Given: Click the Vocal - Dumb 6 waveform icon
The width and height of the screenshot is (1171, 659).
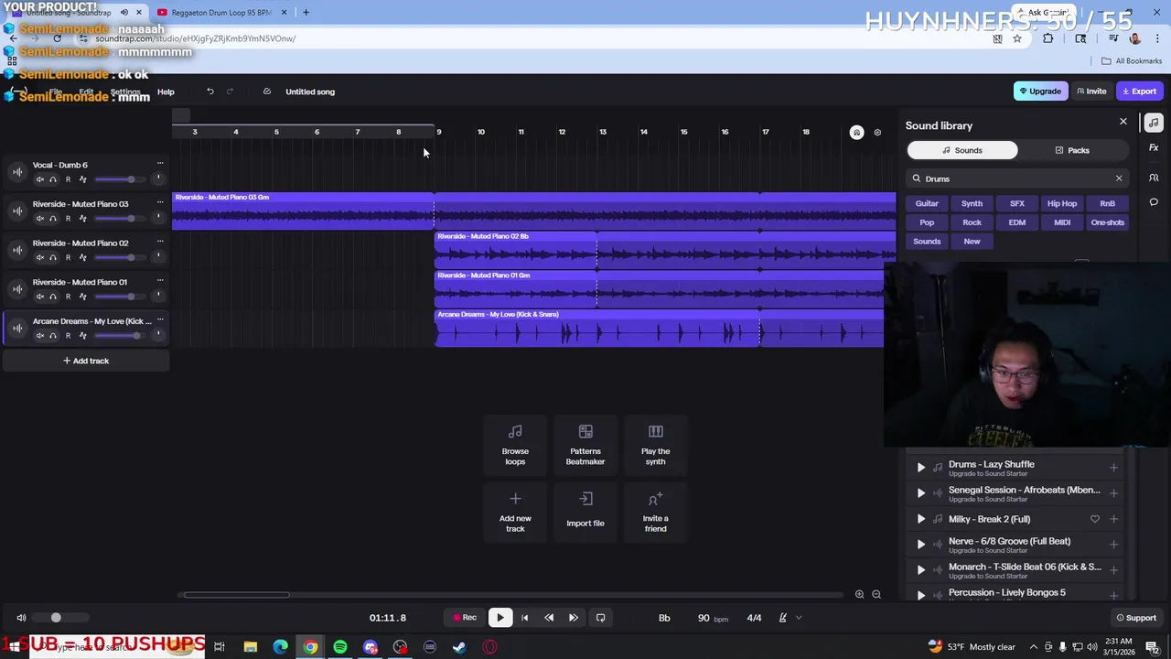Looking at the screenshot, I should (x=17, y=171).
